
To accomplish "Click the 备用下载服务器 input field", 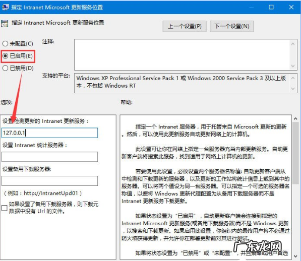I will pyautogui.click(x=50, y=181).
